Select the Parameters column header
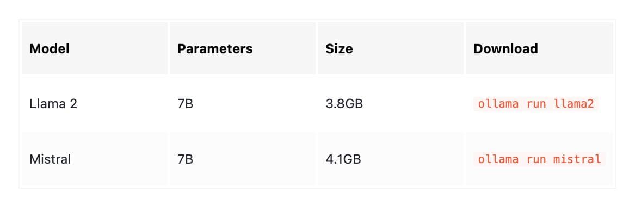Viewport: 629px width, 199px height. 215,48
